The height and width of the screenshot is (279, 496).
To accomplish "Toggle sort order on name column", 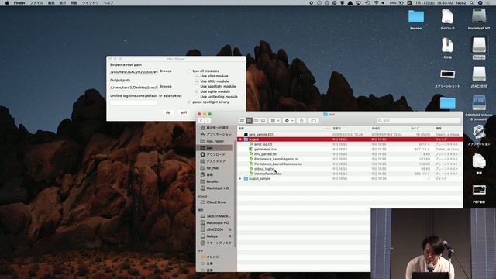I will tap(284, 129).
